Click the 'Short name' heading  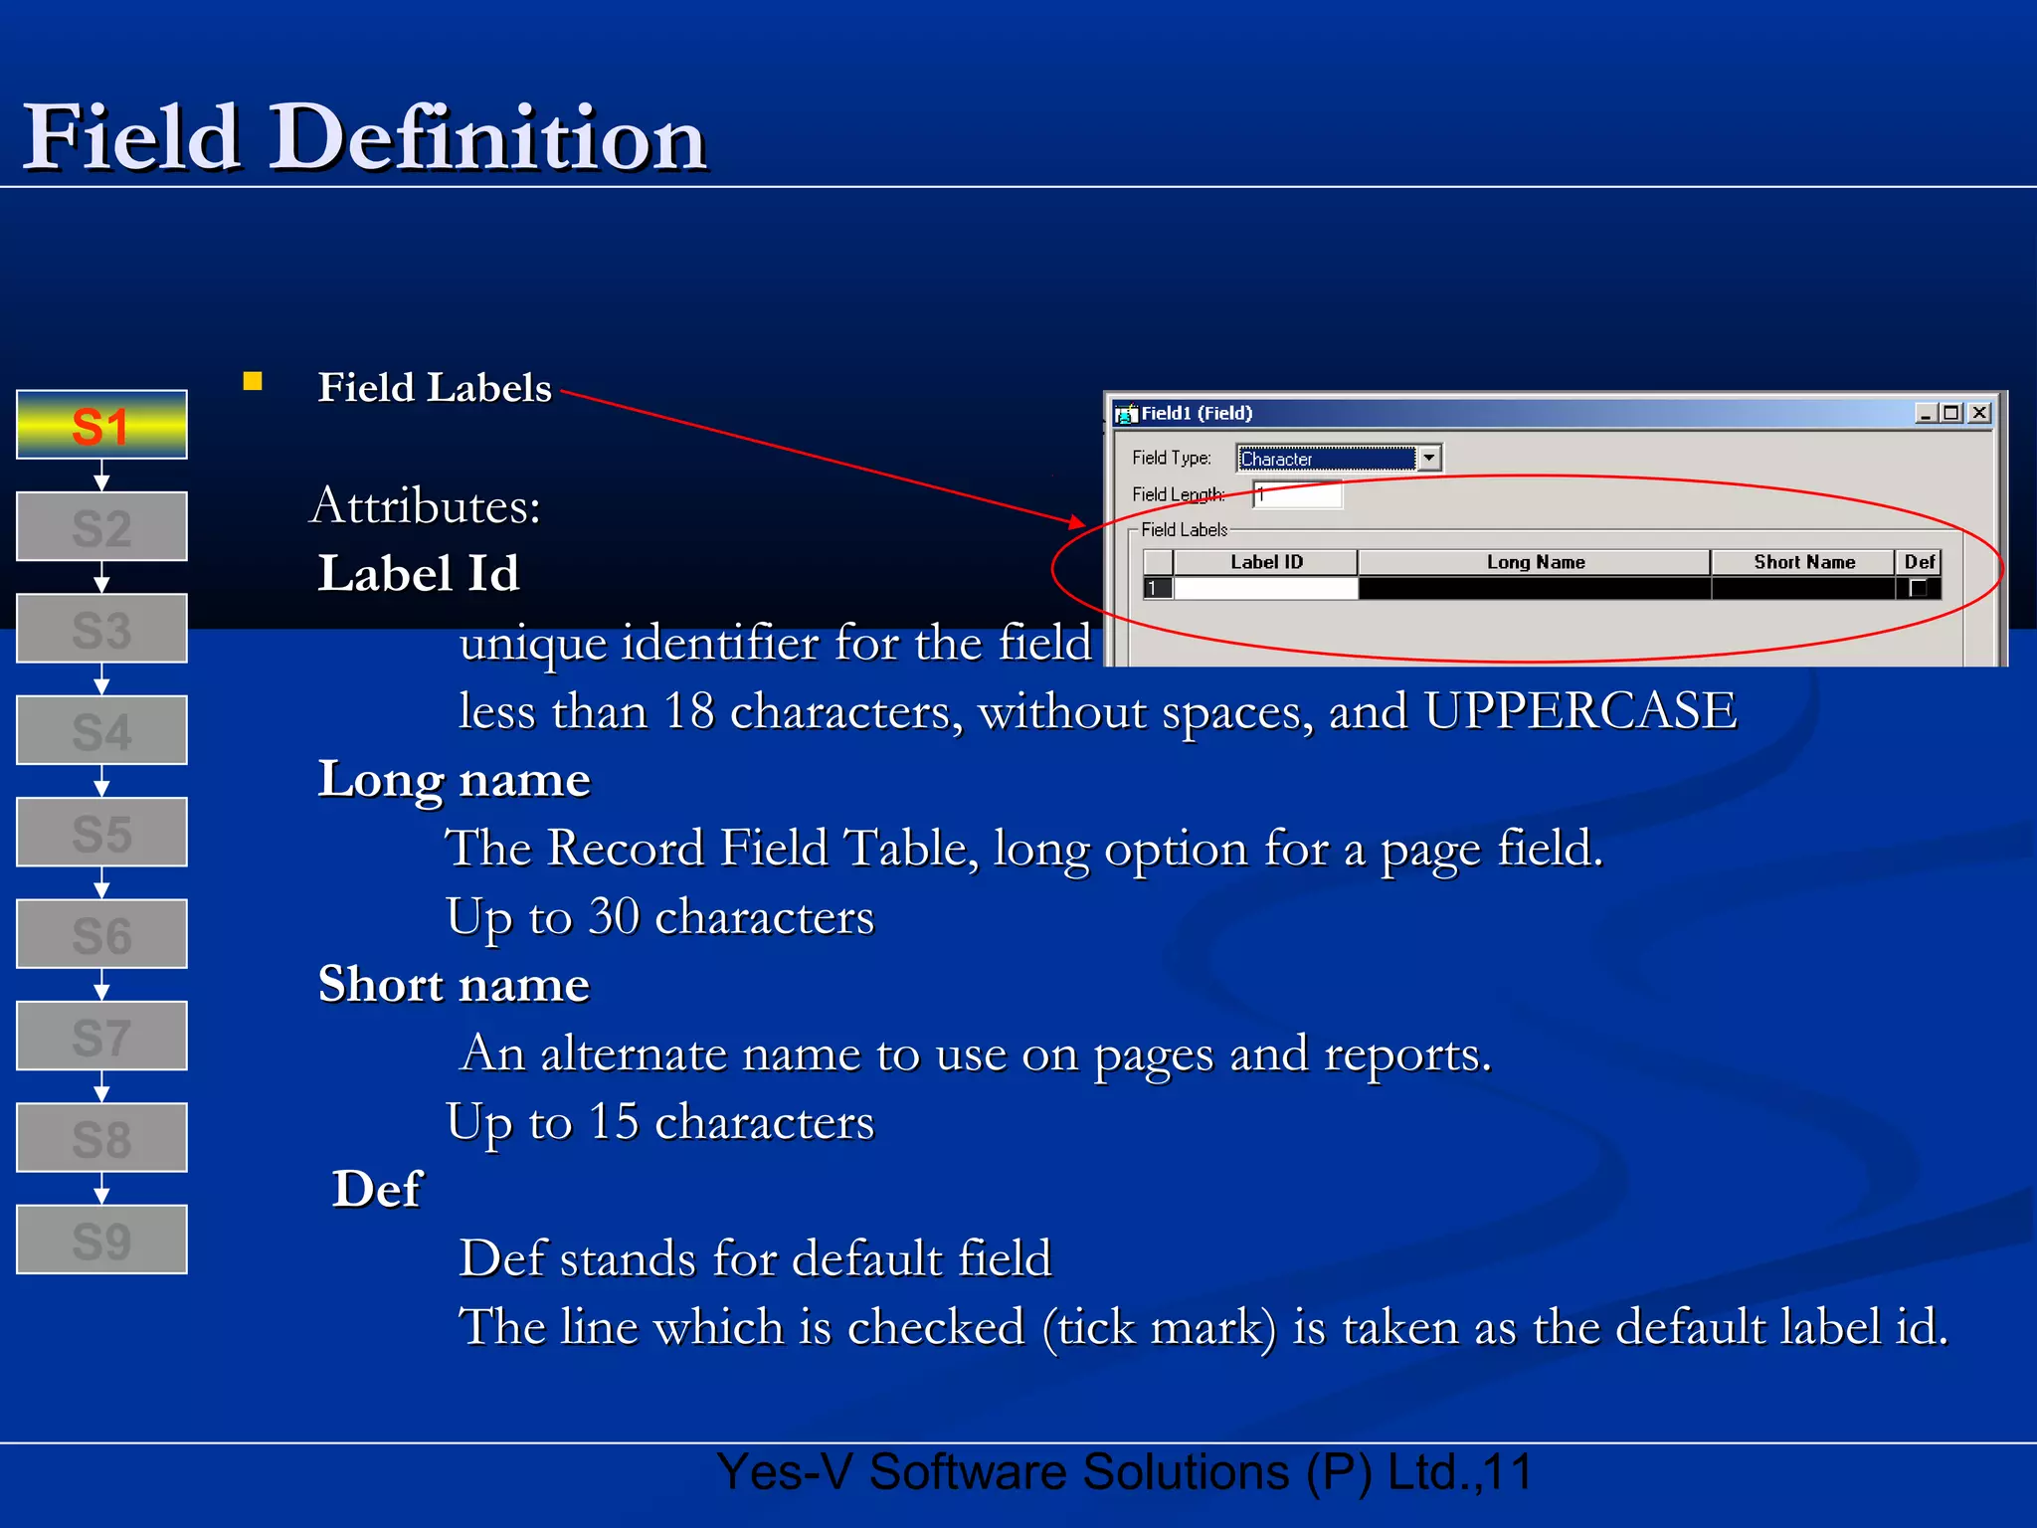454,985
